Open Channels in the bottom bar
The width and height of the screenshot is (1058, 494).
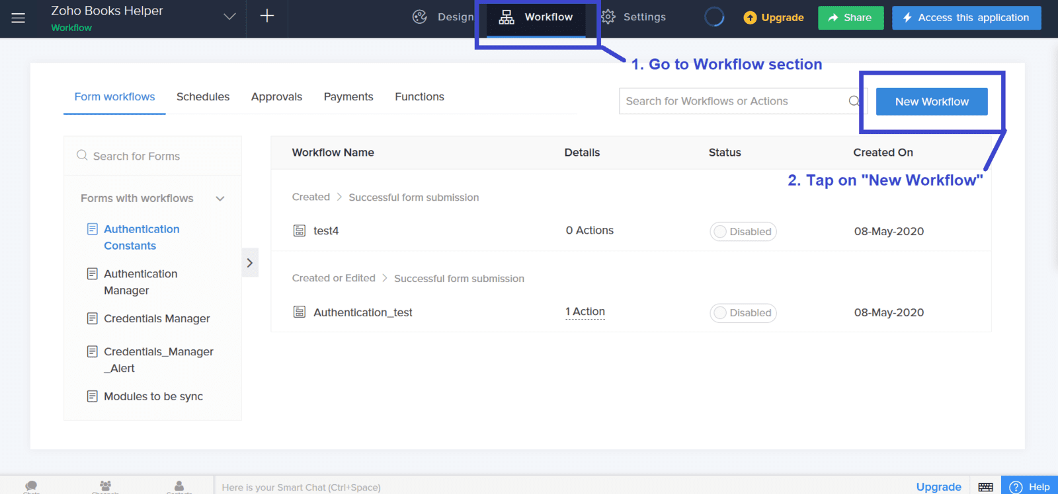click(105, 487)
